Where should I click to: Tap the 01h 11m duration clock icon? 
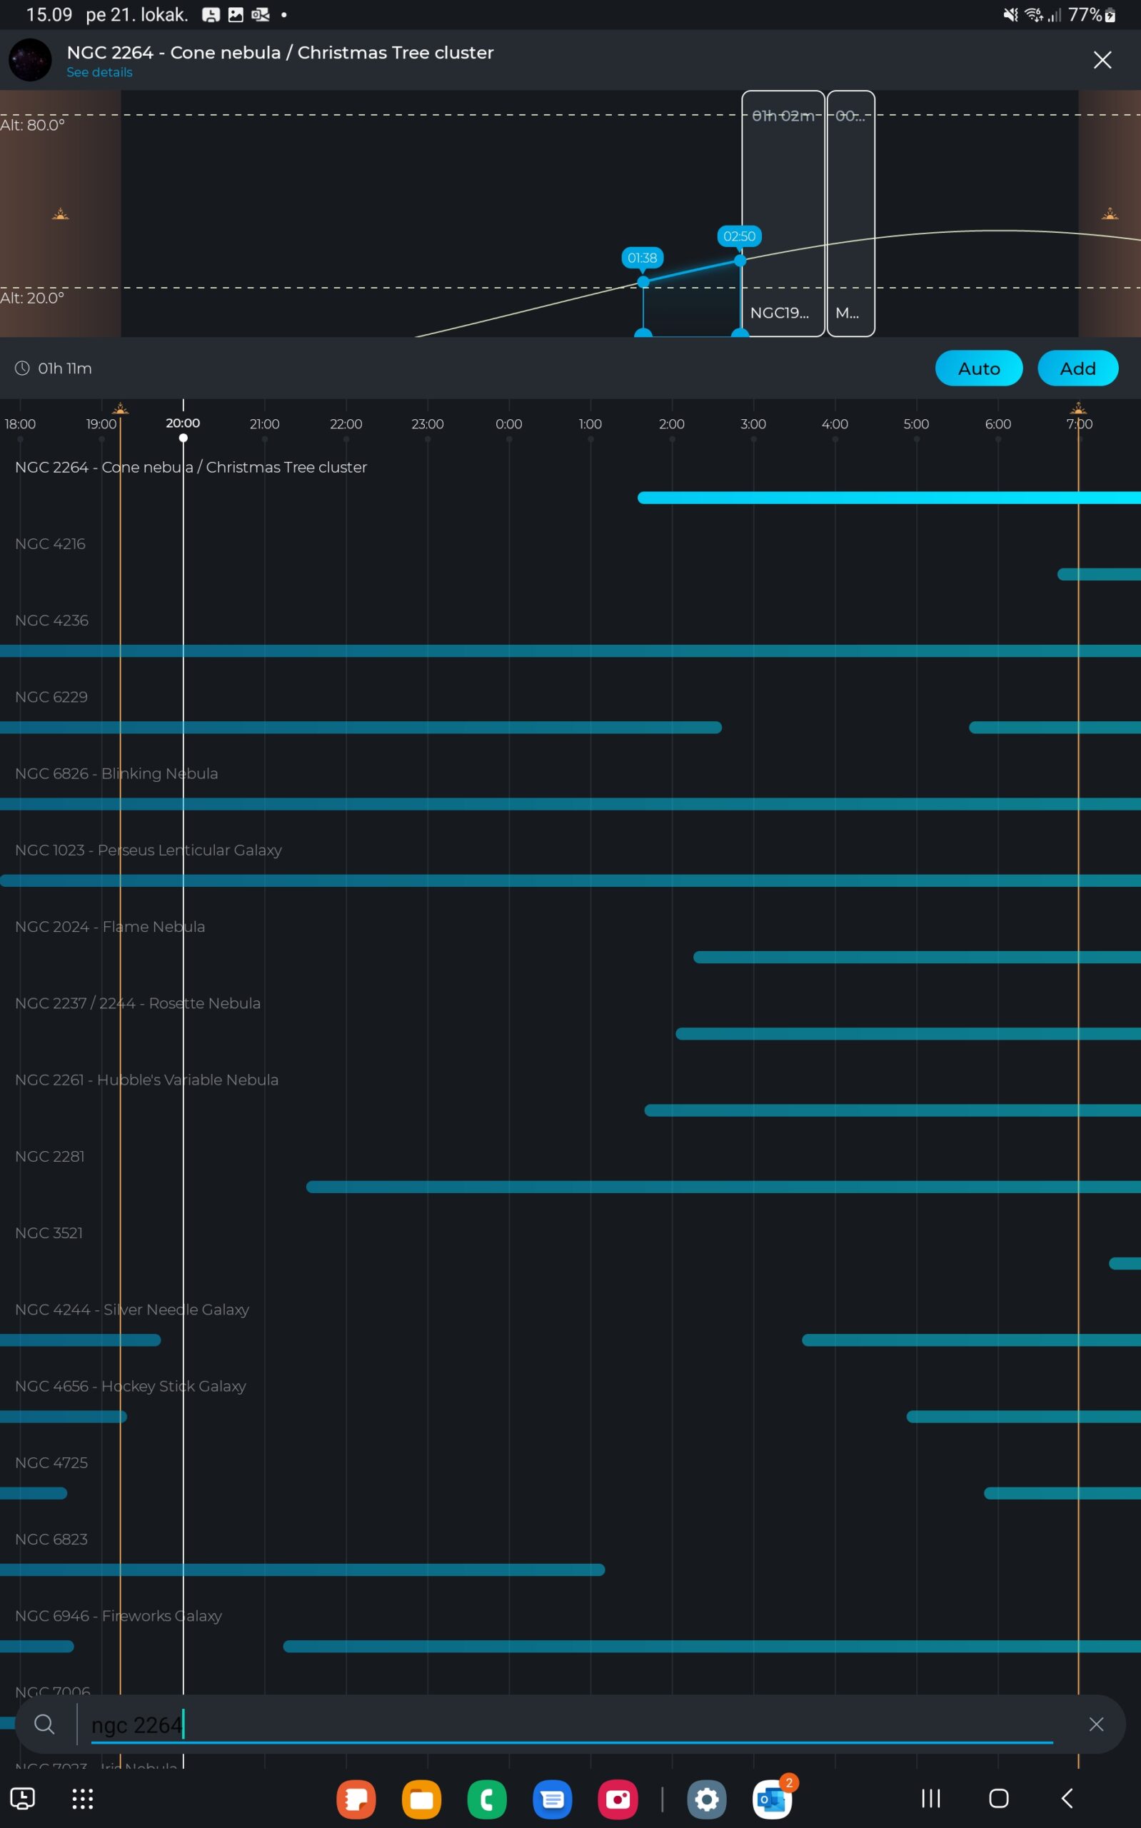pyautogui.click(x=23, y=368)
